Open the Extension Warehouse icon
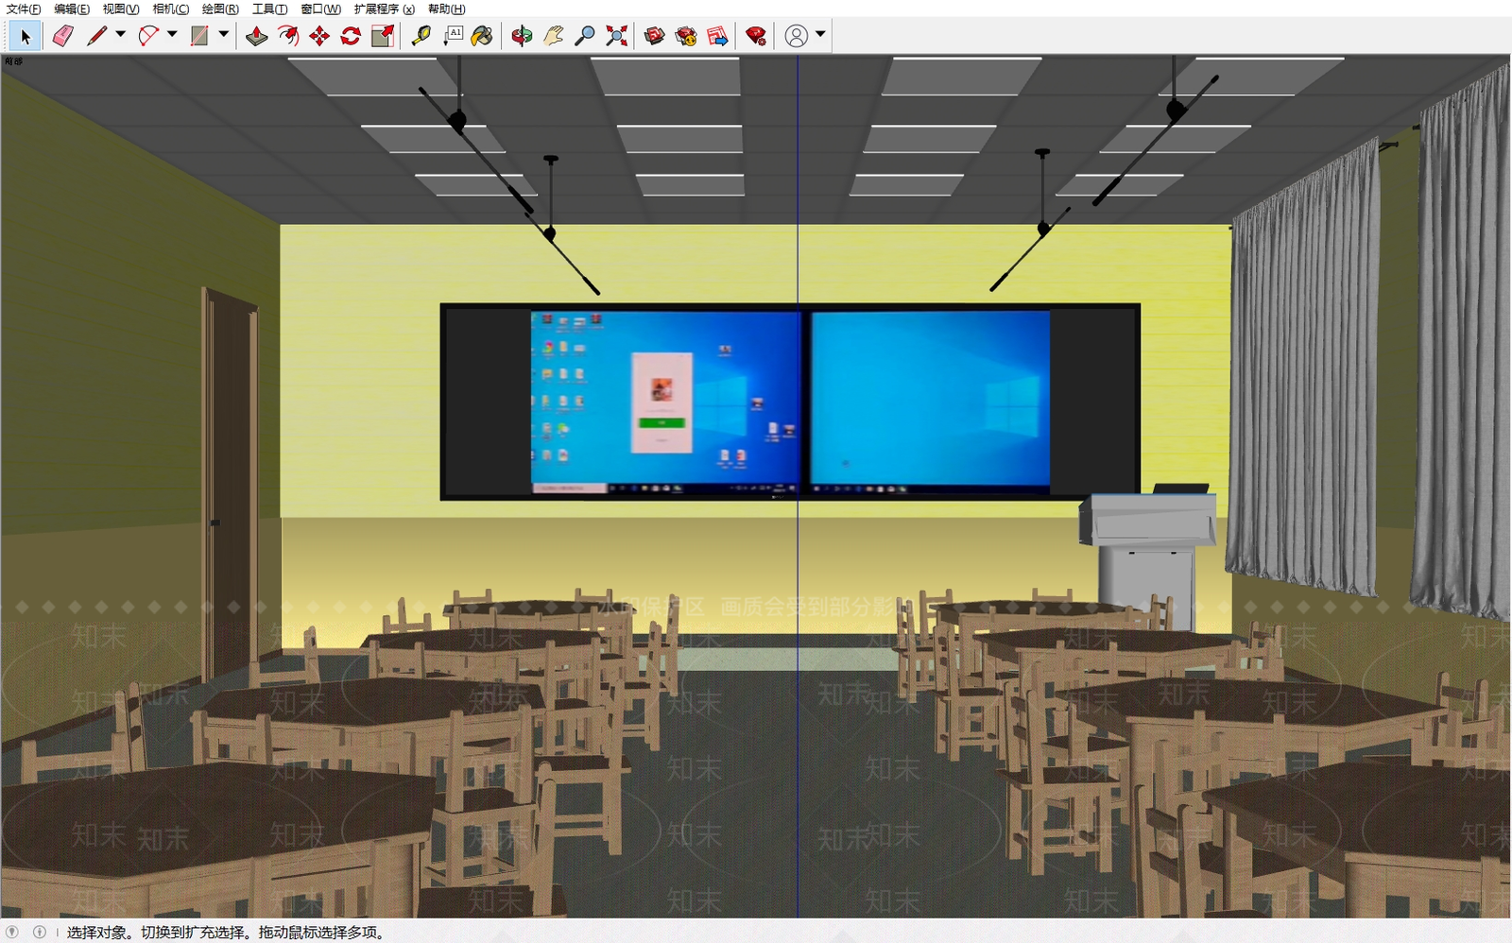1512x943 pixels. point(686,36)
